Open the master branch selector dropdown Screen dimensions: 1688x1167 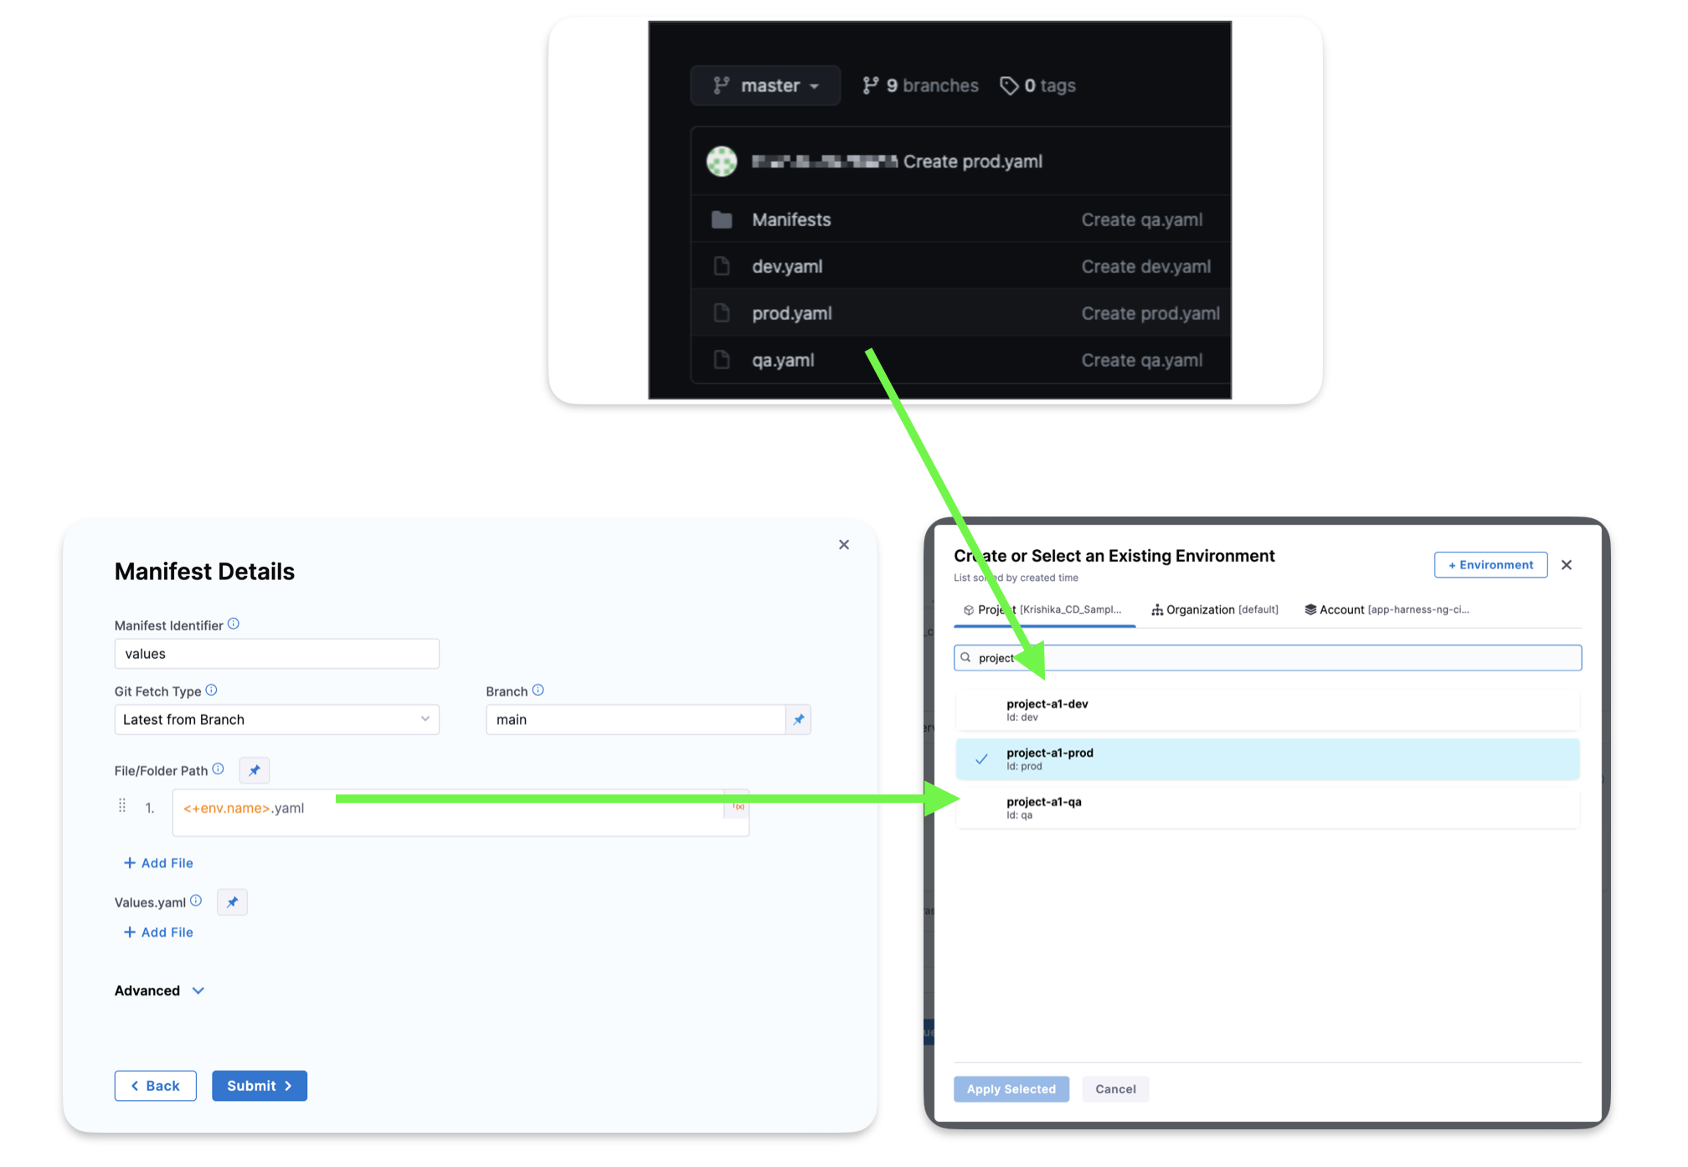765,85
